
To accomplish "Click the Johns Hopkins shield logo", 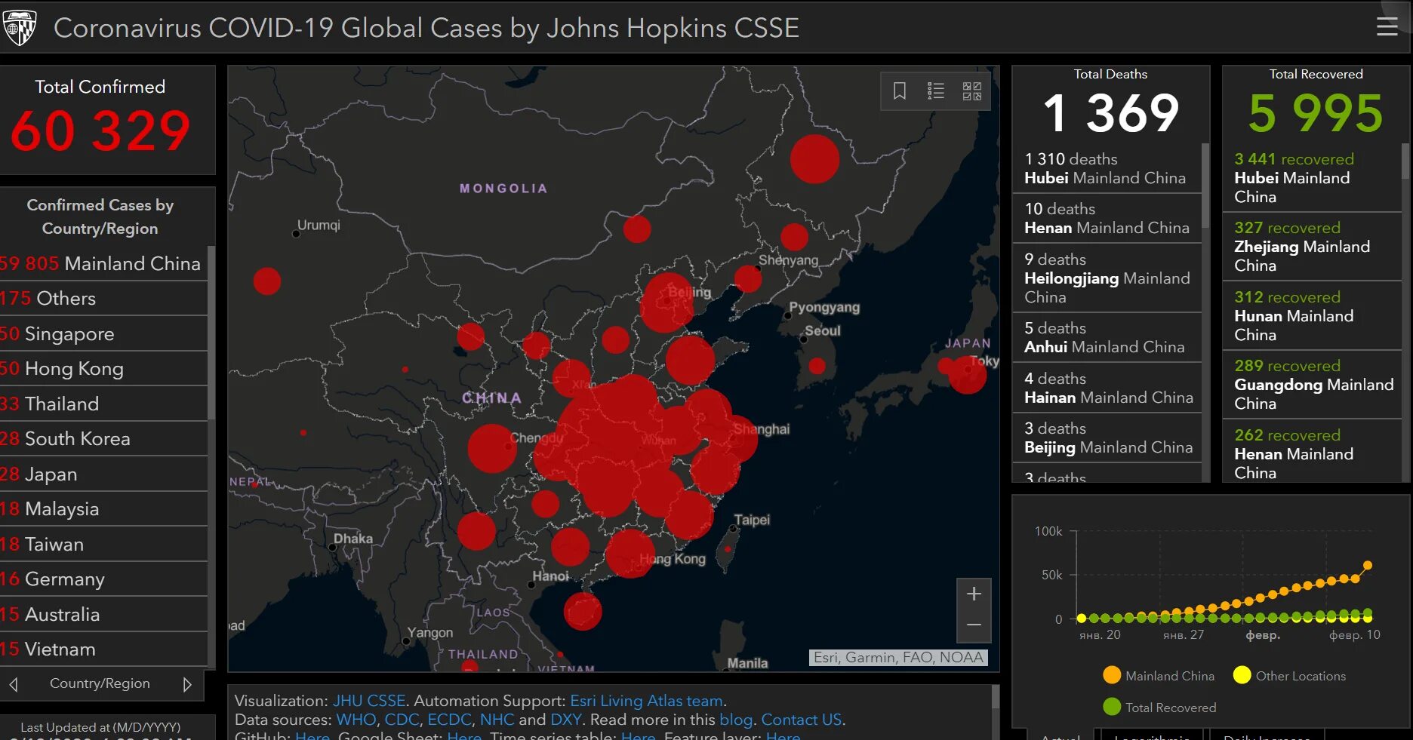I will [x=20, y=27].
